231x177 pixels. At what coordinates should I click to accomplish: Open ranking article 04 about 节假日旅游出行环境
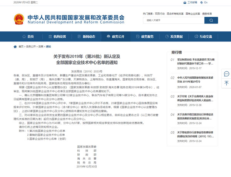(x=195, y=116)
